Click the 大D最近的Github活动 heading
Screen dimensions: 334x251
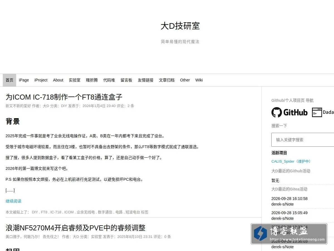[291, 171]
